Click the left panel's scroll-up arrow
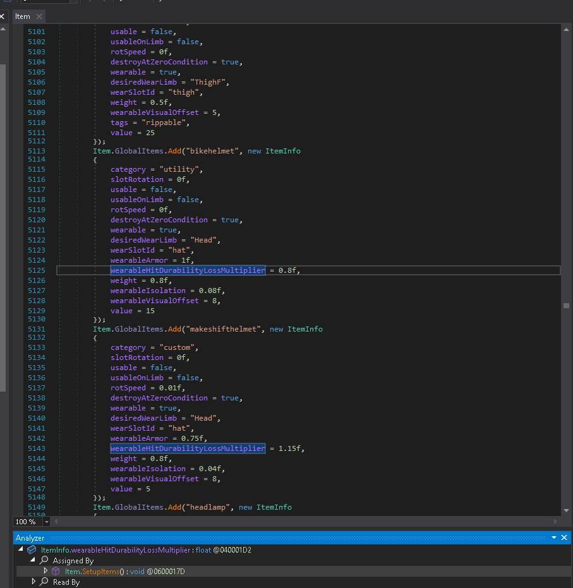 [3, 29]
